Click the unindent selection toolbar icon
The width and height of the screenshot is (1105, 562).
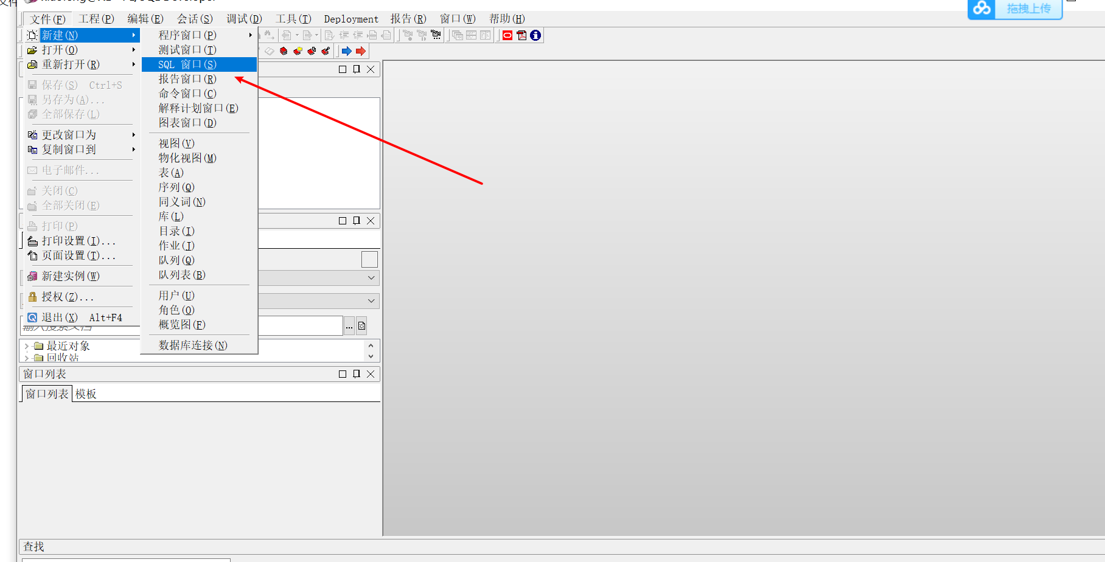pos(358,35)
